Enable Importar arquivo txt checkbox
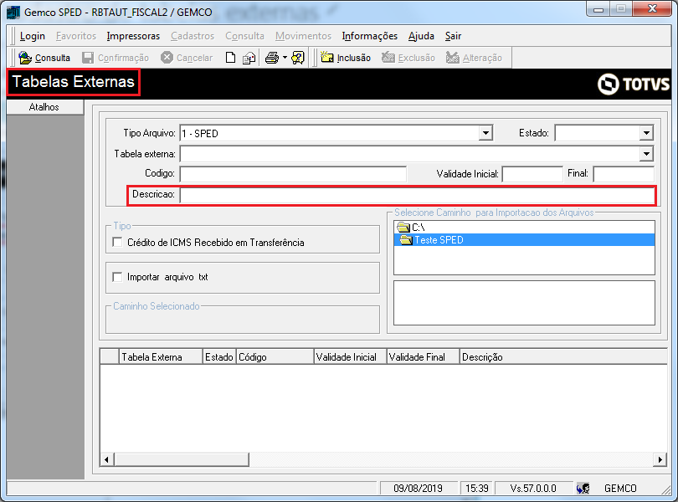The image size is (678, 502). (117, 277)
